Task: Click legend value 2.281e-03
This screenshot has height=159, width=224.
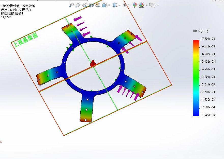Action: 208,92
